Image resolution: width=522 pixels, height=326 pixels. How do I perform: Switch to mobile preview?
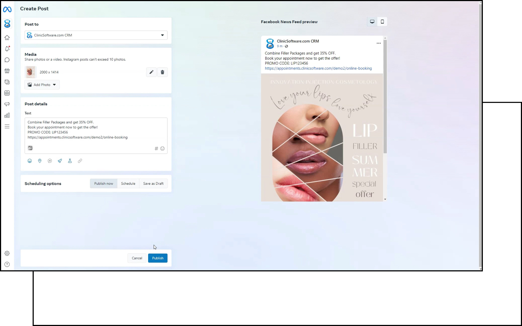[x=382, y=22]
